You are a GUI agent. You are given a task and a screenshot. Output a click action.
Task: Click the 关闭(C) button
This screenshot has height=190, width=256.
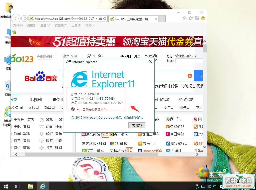pyautogui.click(x=137, y=125)
